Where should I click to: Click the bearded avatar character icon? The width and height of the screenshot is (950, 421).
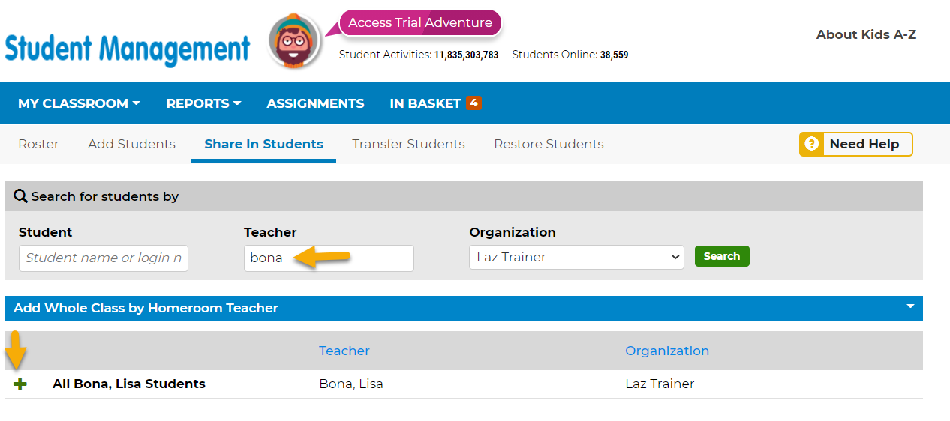point(295,41)
